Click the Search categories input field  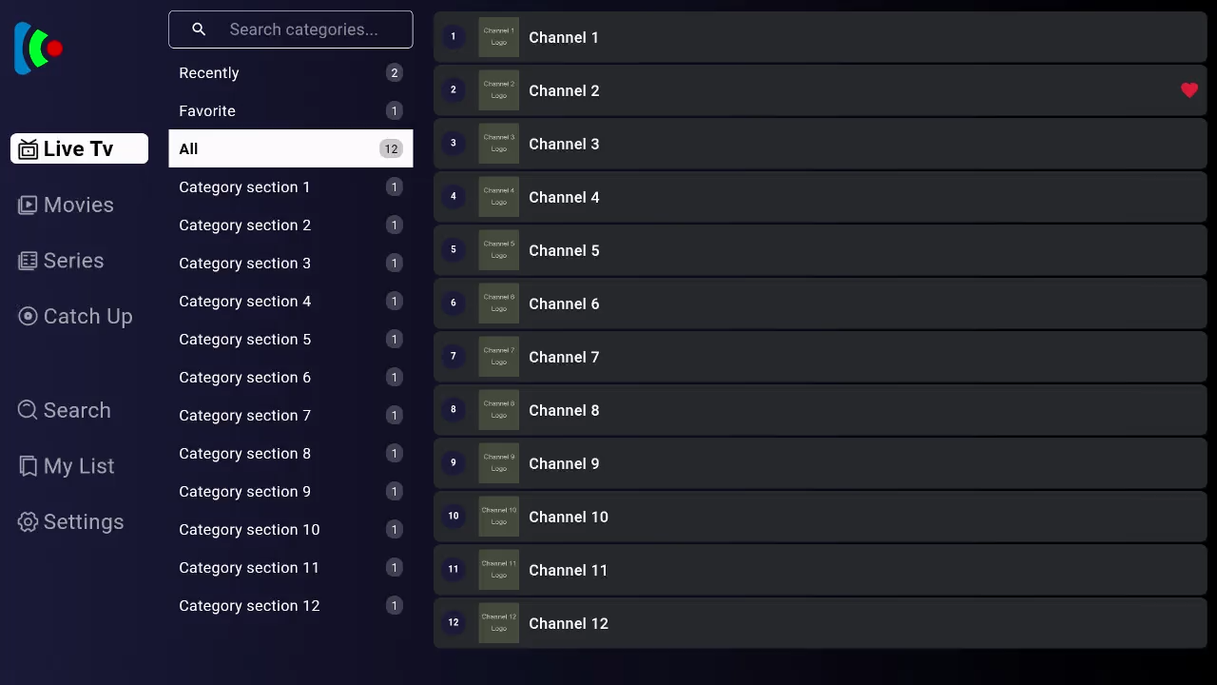(x=304, y=29)
